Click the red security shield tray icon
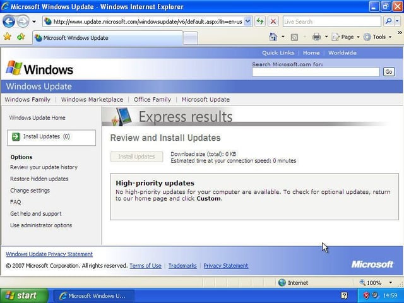Viewport: 404px width, 303px height. click(366, 295)
